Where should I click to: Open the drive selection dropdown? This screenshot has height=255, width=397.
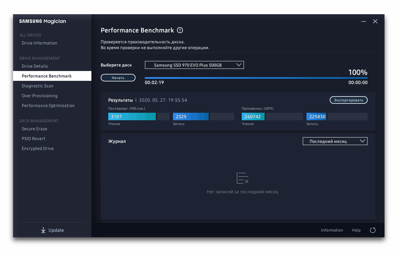pos(194,65)
